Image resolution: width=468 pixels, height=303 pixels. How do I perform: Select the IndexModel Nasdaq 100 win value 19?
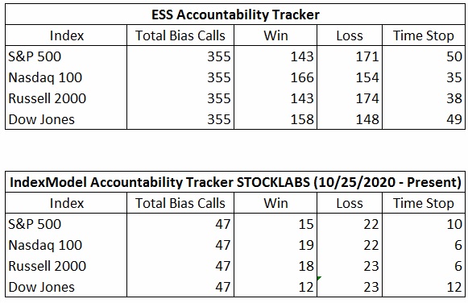[x=306, y=245]
